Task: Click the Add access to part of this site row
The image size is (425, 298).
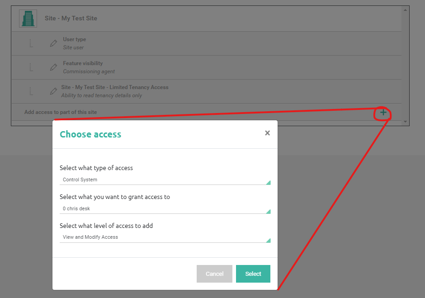Action: coord(207,112)
